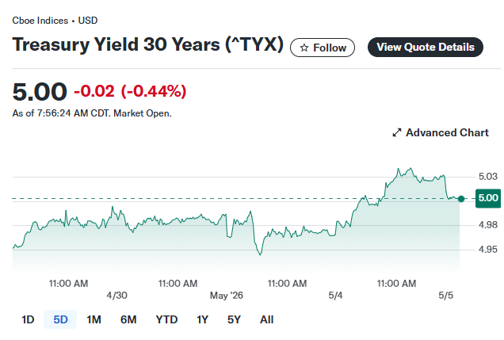Open View Quote Details
Screen dimensions: 504x340
[x=426, y=48]
